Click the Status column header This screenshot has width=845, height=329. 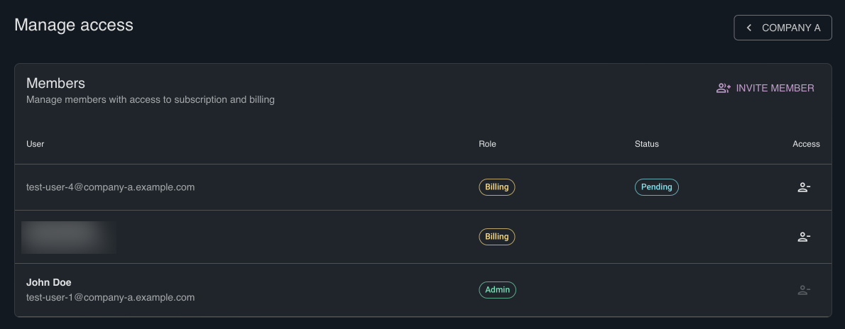tap(647, 145)
